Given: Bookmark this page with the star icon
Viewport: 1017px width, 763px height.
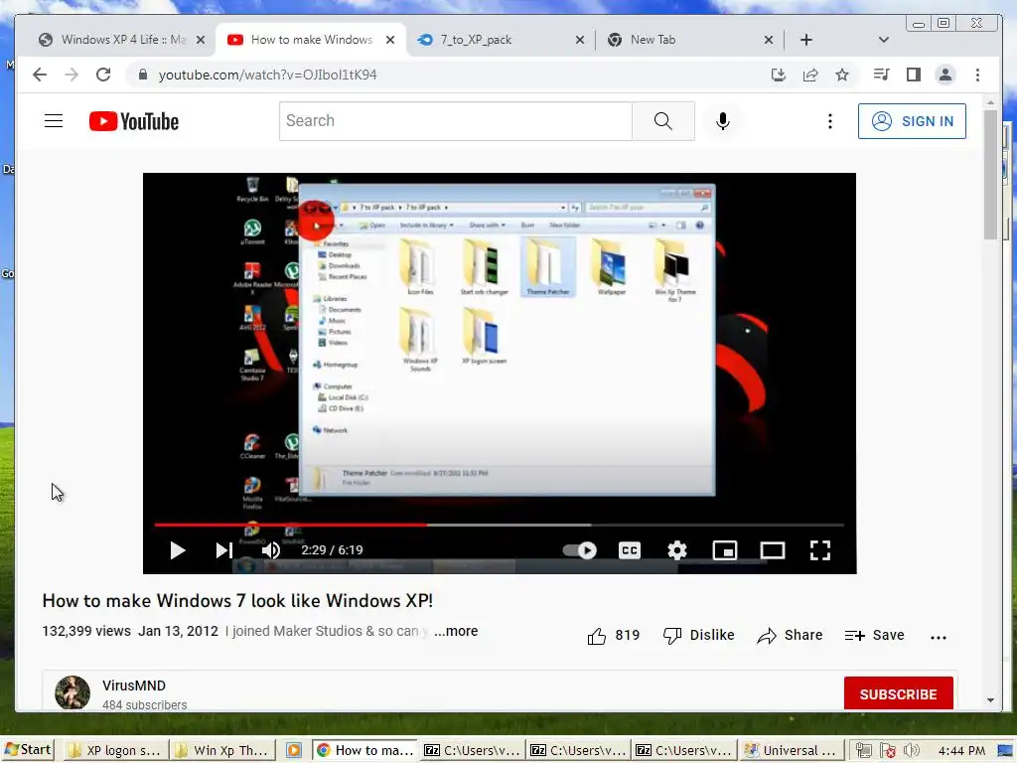Looking at the screenshot, I should point(842,75).
